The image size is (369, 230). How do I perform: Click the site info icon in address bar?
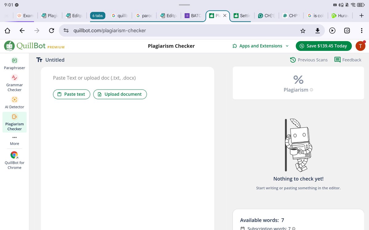pyautogui.click(x=66, y=30)
